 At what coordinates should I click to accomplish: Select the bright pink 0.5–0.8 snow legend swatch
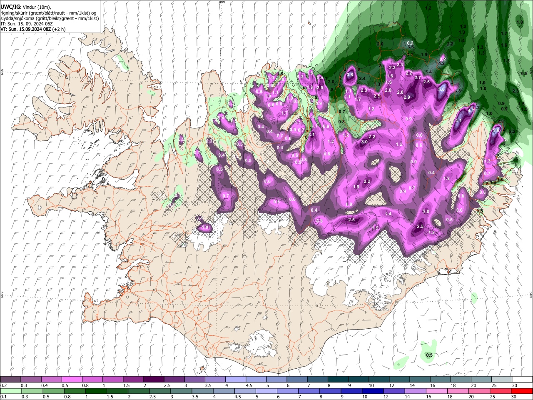click(72, 379)
